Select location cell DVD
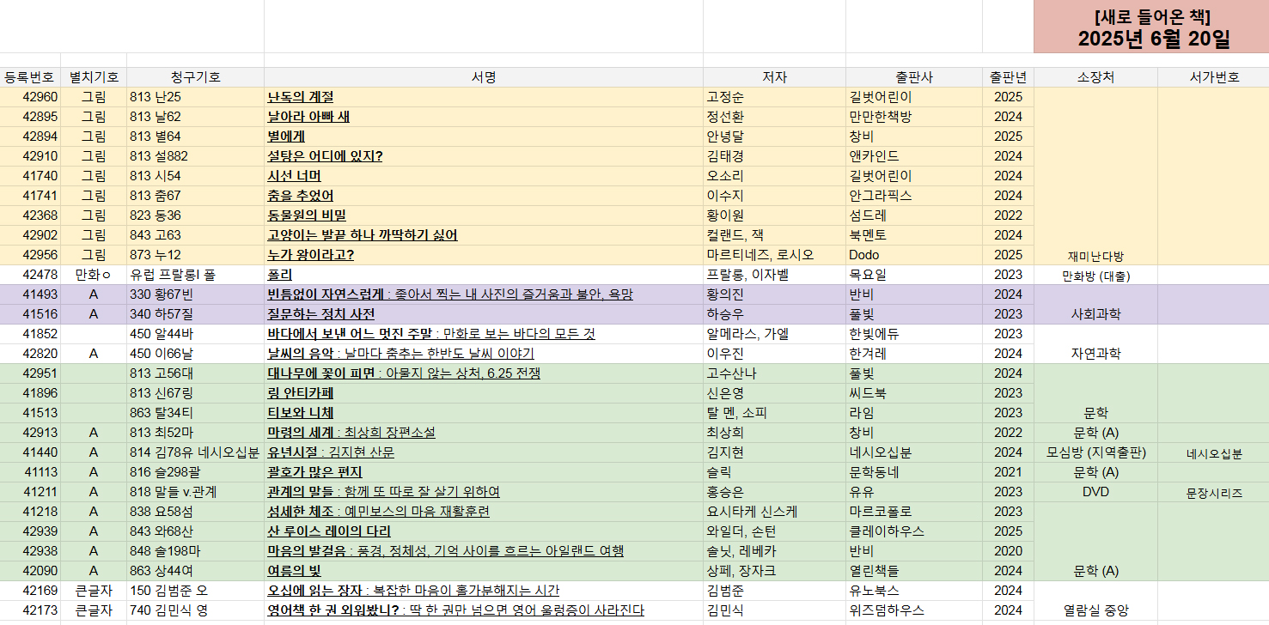The width and height of the screenshot is (1269, 625). point(1095,492)
